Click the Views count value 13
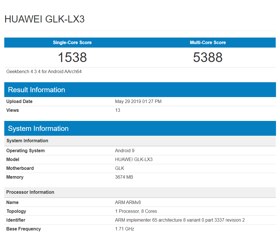 pyautogui.click(x=117, y=110)
